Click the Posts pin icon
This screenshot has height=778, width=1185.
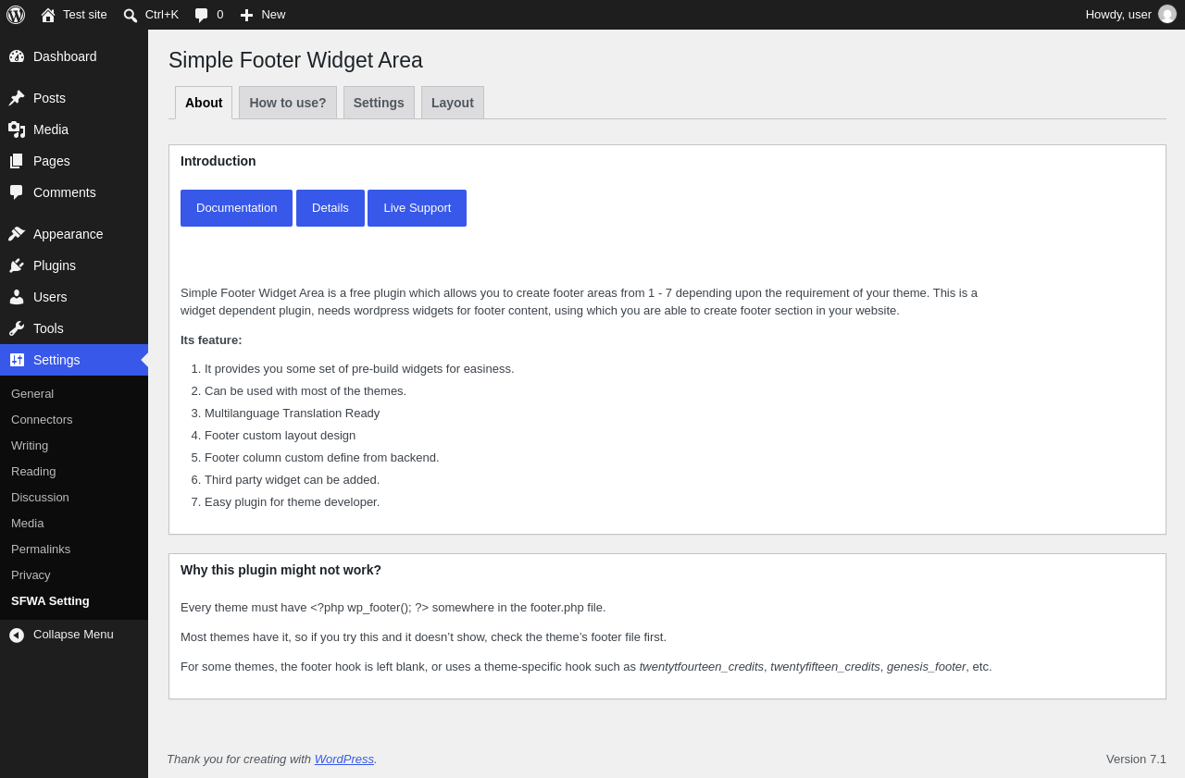tap(17, 98)
